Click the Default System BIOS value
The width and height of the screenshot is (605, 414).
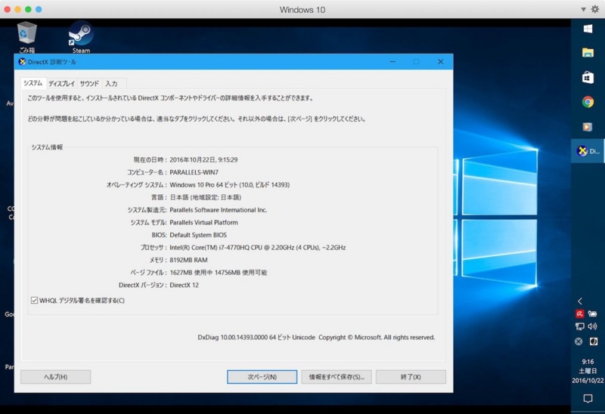pyautogui.click(x=198, y=235)
